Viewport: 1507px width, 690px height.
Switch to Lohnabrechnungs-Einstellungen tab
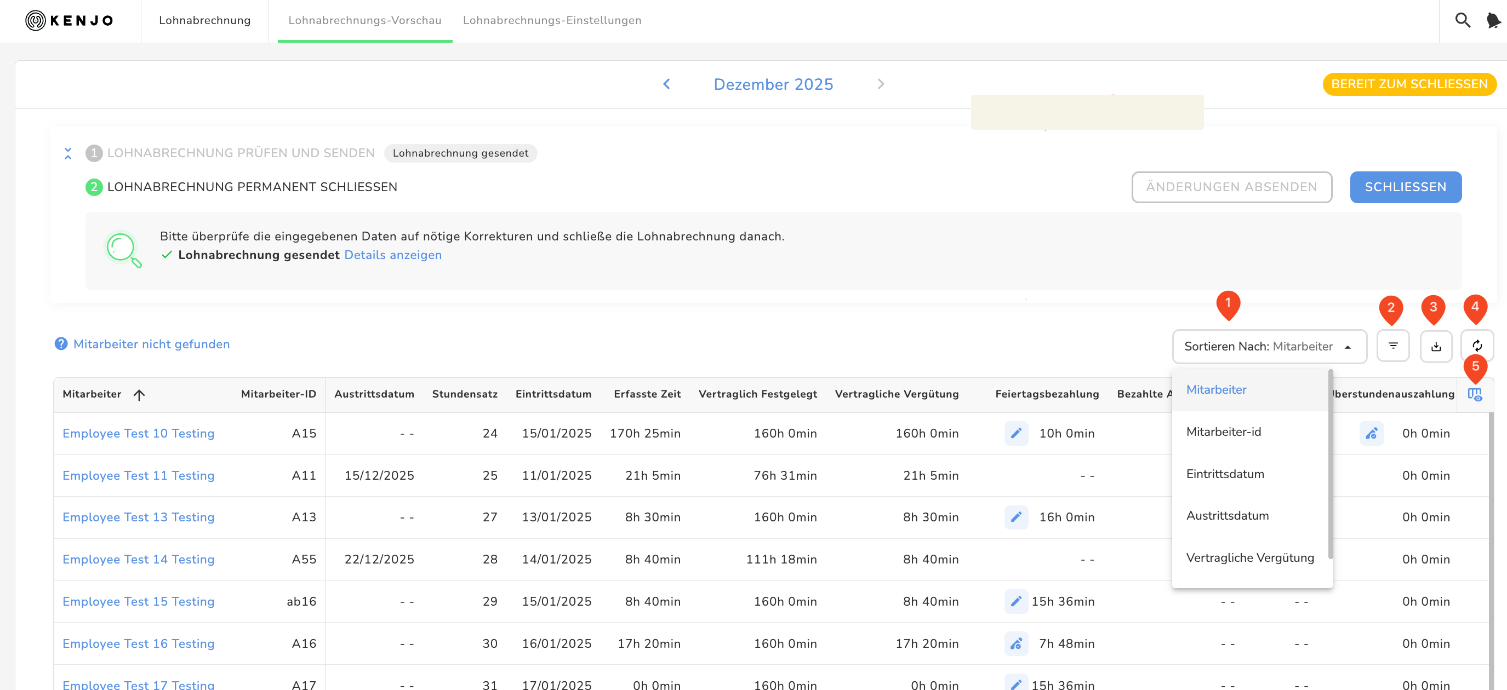(552, 20)
